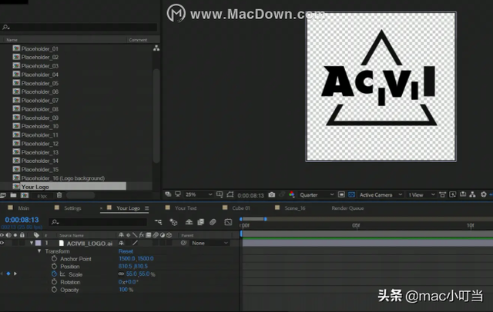
Task: Open the graph editor icon
Action: pyautogui.click(x=228, y=222)
